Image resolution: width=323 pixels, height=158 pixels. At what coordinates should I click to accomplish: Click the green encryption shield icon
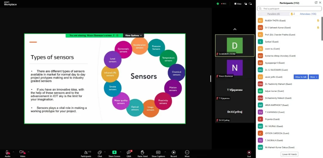click(x=218, y=4)
